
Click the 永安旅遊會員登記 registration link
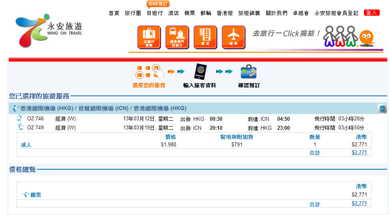336,13
